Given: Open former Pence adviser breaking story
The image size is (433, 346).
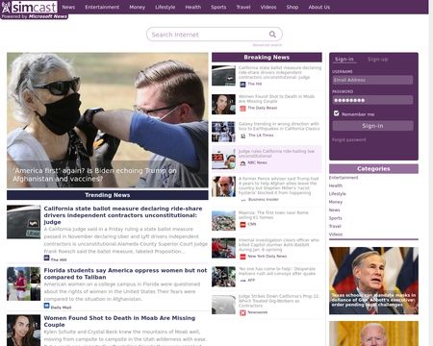Looking at the screenshot, I should click(x=278, y=185).
